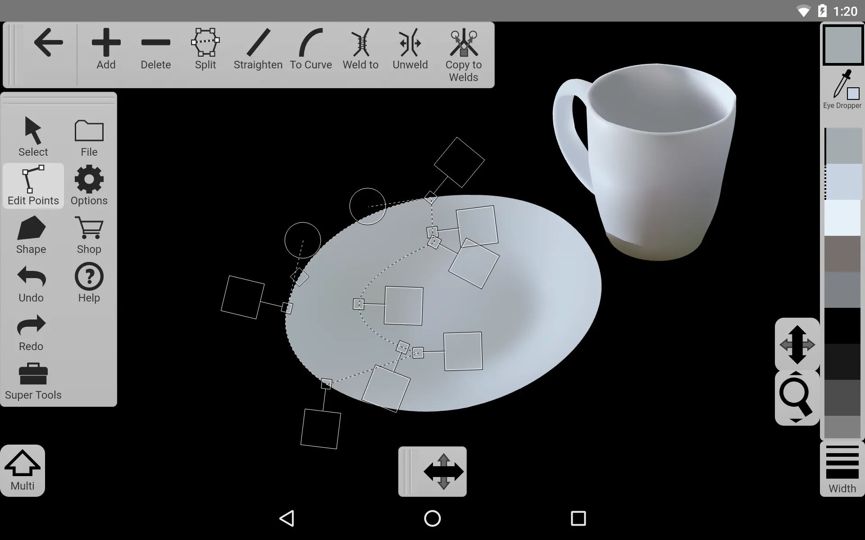This screenshot has height=540, width=865.
Task: Click the Undo button
Action: point(31,283)
